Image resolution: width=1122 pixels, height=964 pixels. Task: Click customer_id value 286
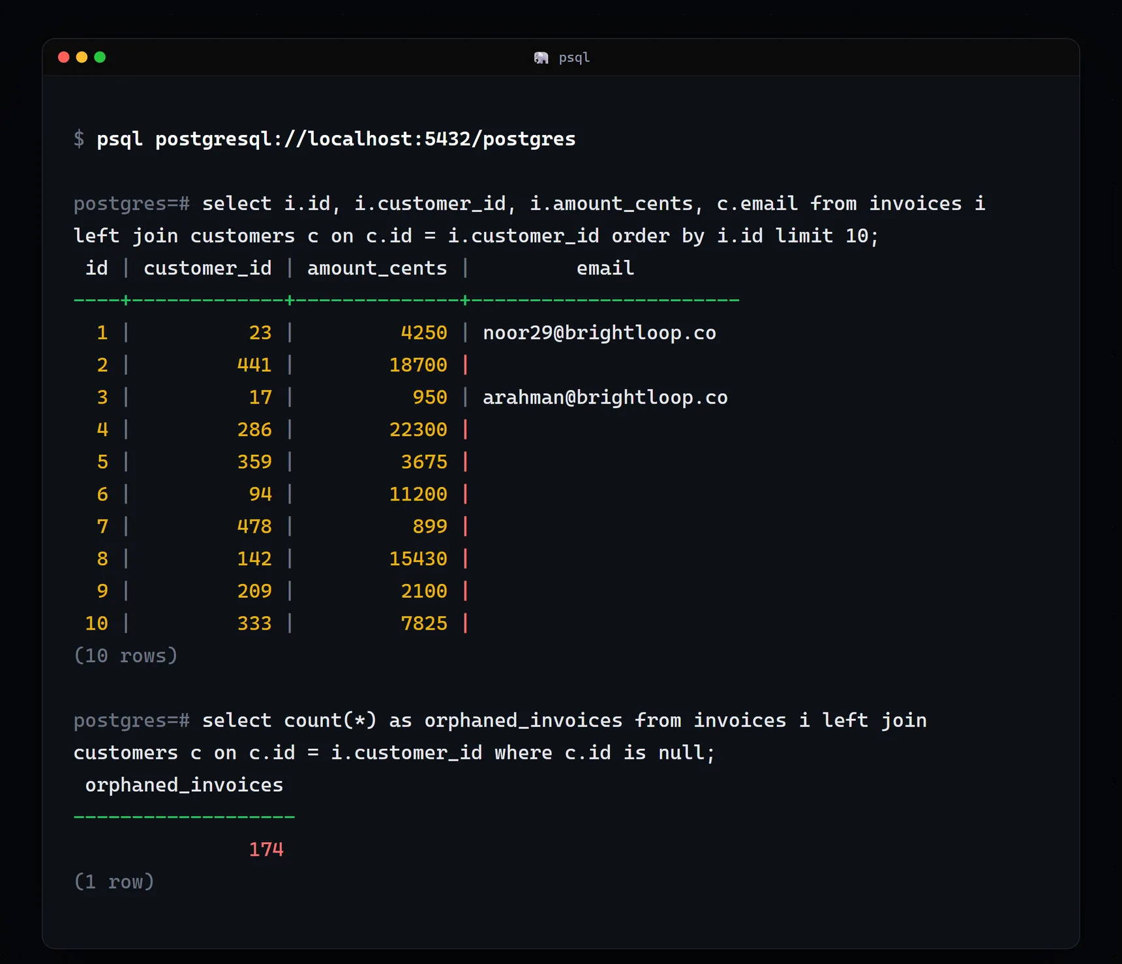pyautogui.click(x=254, y=430)
